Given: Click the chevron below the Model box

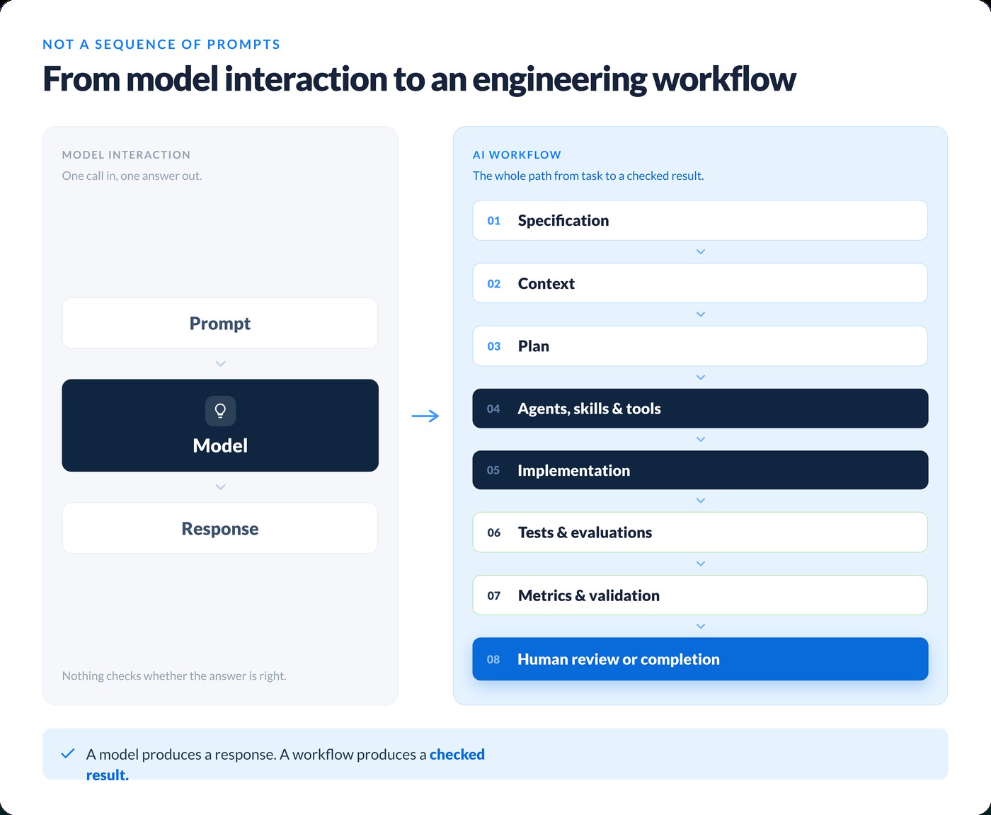Looking at the screenshot, I should click(220, 487).
